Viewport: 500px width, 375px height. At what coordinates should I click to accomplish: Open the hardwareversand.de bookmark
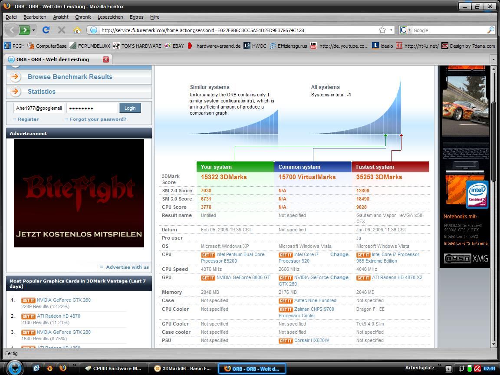click(x=214, y=46)
